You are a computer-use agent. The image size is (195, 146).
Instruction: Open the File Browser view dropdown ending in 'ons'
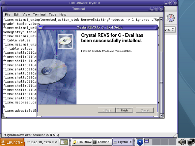(x=170, y=30)
